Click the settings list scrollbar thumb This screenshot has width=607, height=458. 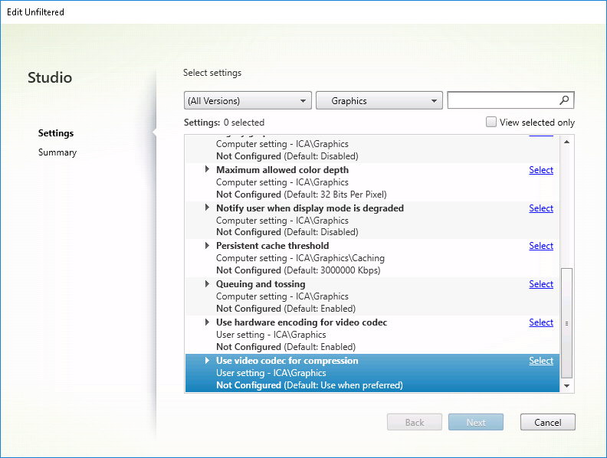click(567, 322)
